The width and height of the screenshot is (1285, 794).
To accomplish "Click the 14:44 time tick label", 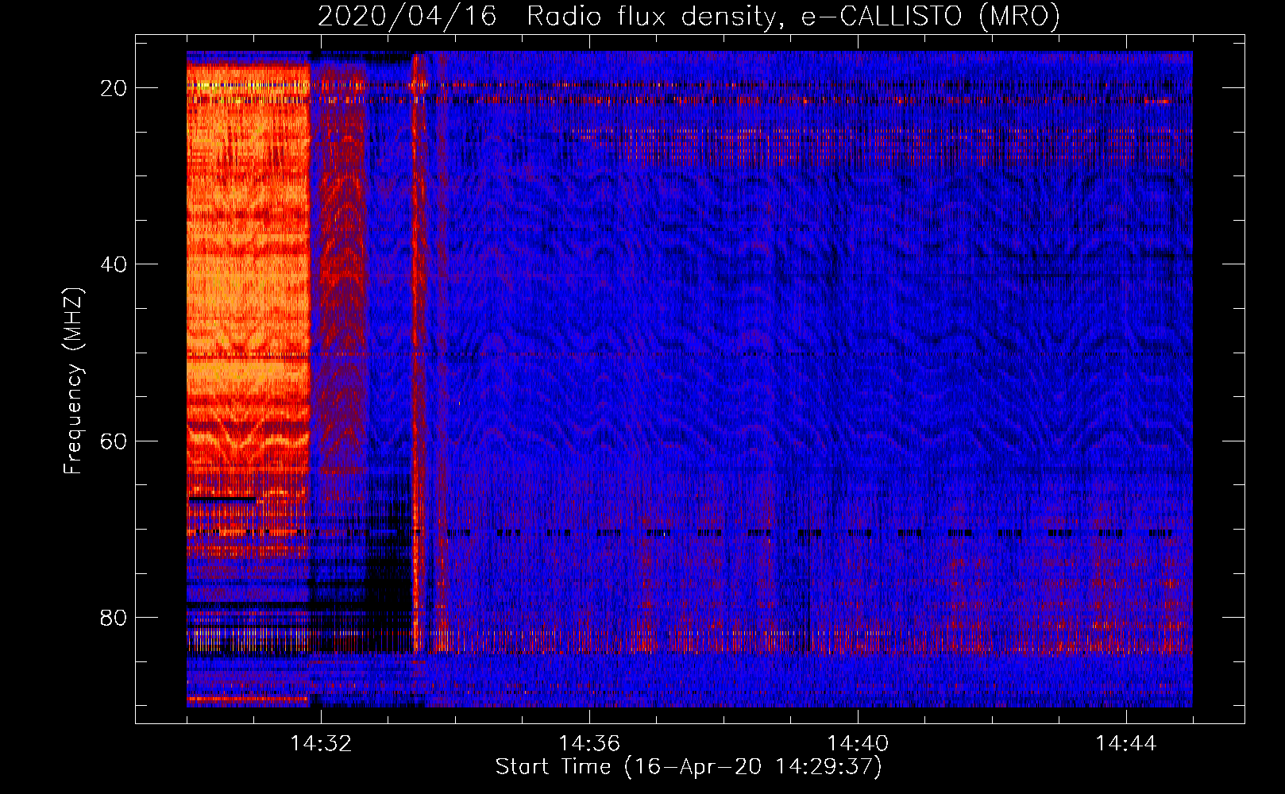I will (1126, 744).
